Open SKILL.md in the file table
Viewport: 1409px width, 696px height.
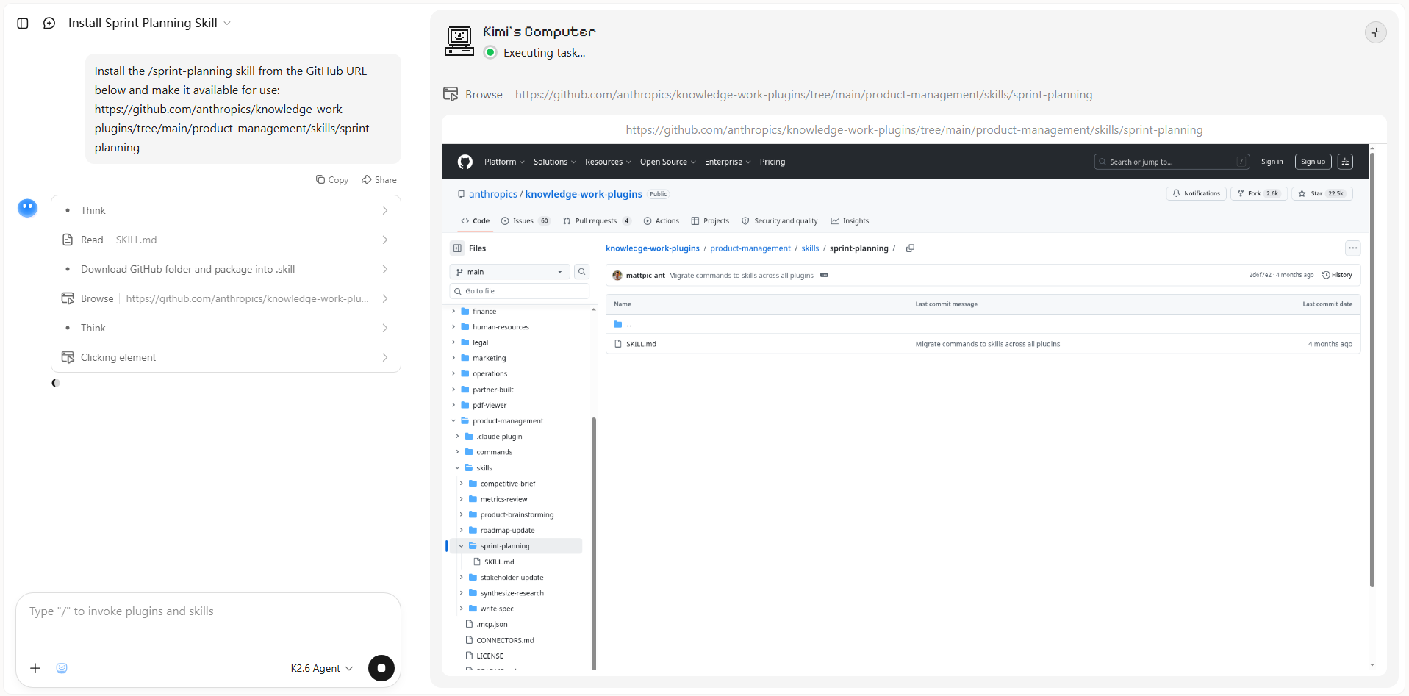(x=641, y=344)
